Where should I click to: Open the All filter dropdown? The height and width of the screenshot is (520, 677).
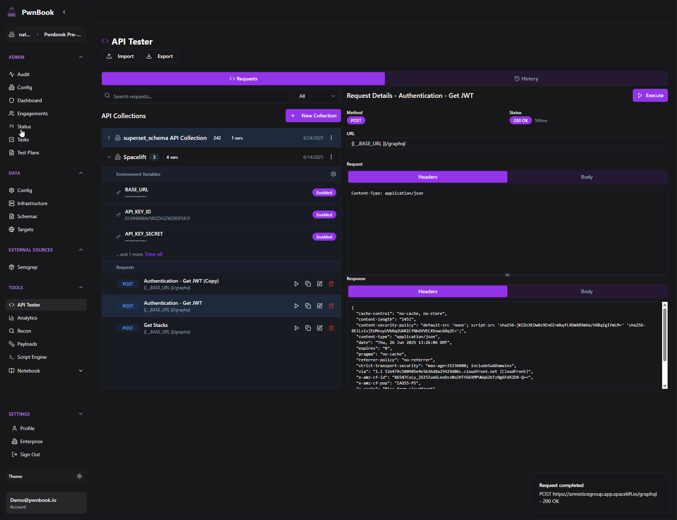tap(317, 96)
